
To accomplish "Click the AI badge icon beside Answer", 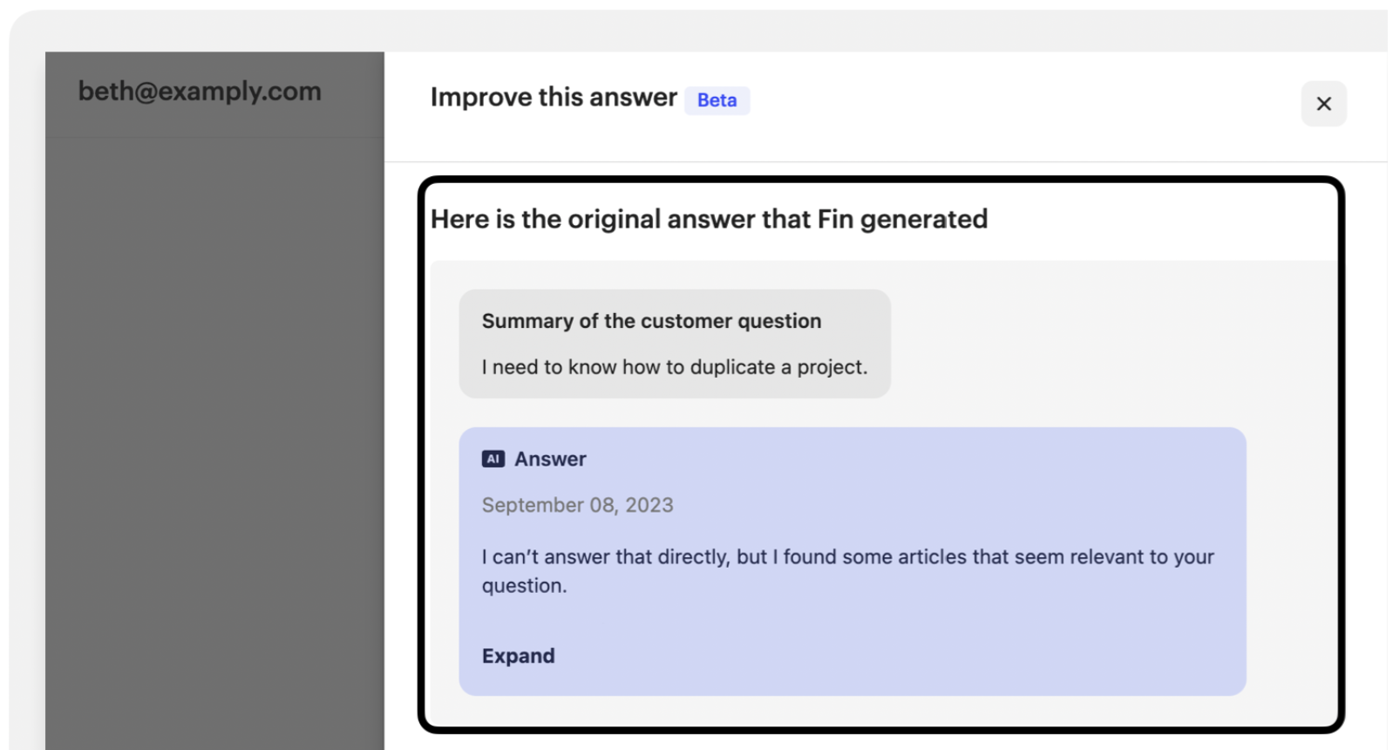I will 493,459.
